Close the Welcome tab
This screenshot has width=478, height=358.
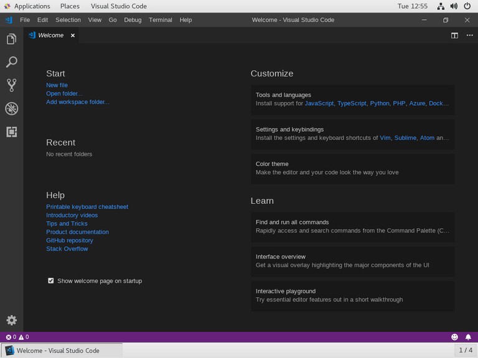pos(72,35)
